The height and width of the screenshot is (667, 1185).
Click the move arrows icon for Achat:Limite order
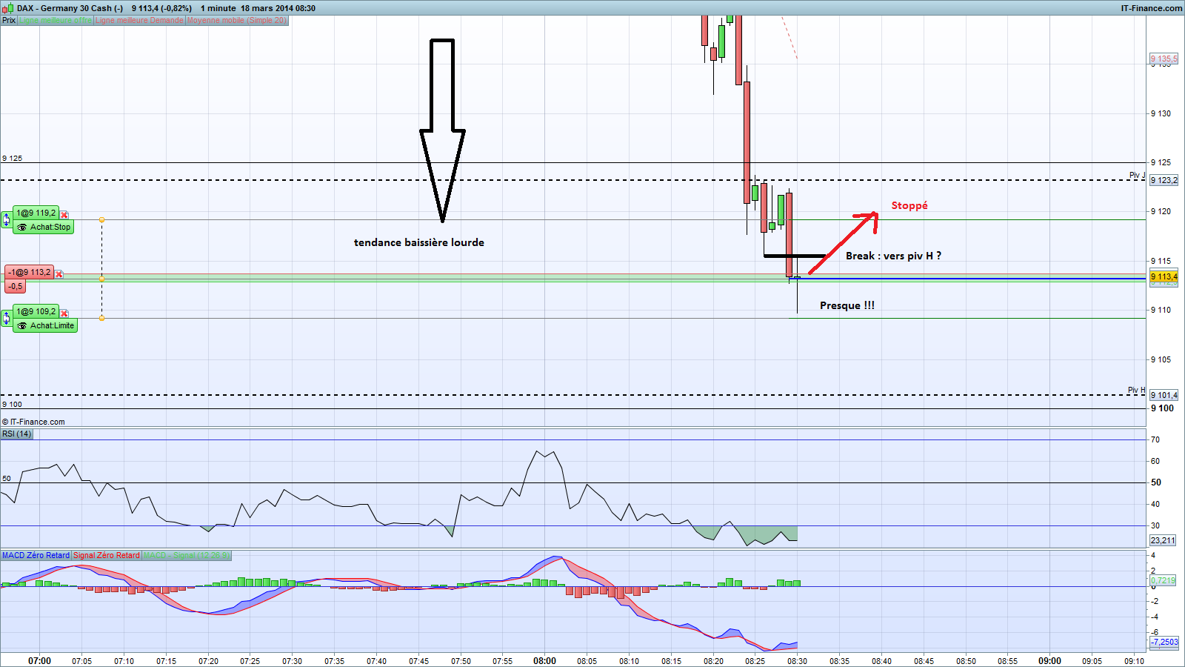click(6, 318)
